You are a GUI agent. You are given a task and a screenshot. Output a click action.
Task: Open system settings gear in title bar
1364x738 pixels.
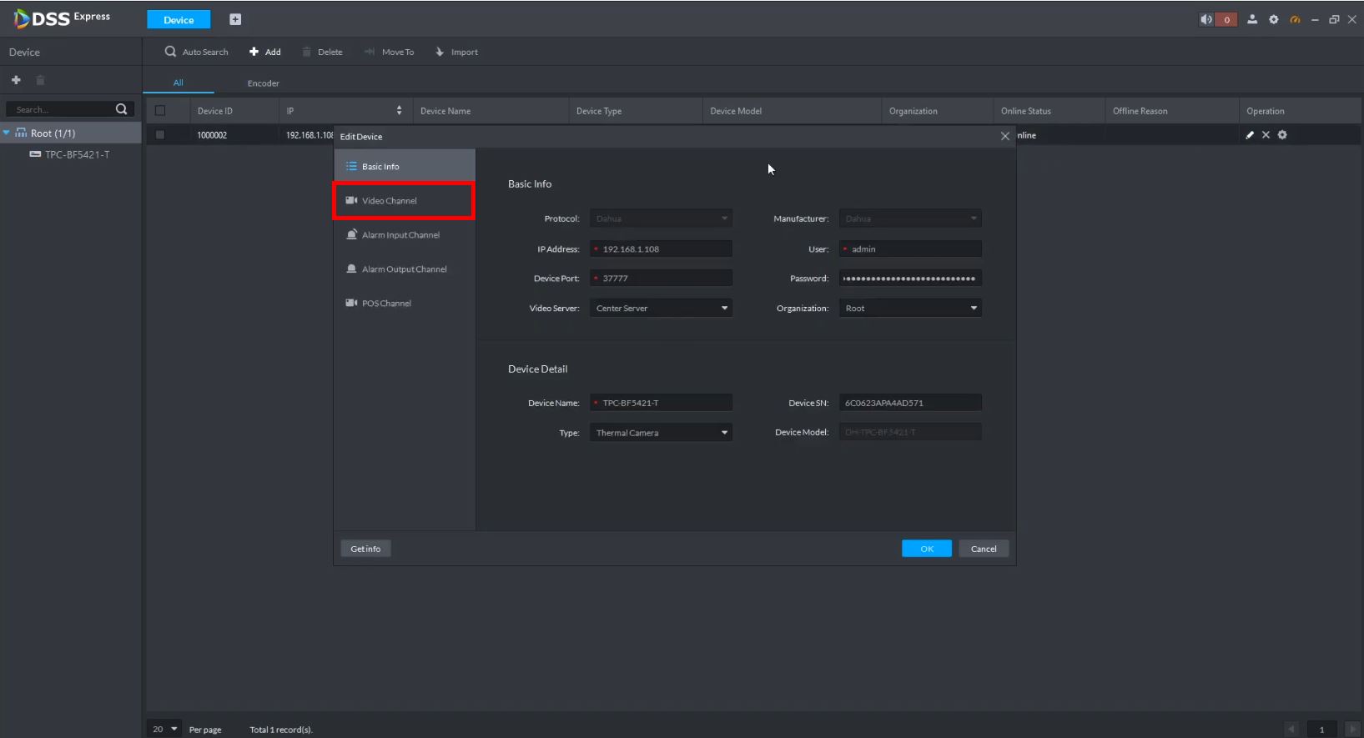coord(1273,20)
